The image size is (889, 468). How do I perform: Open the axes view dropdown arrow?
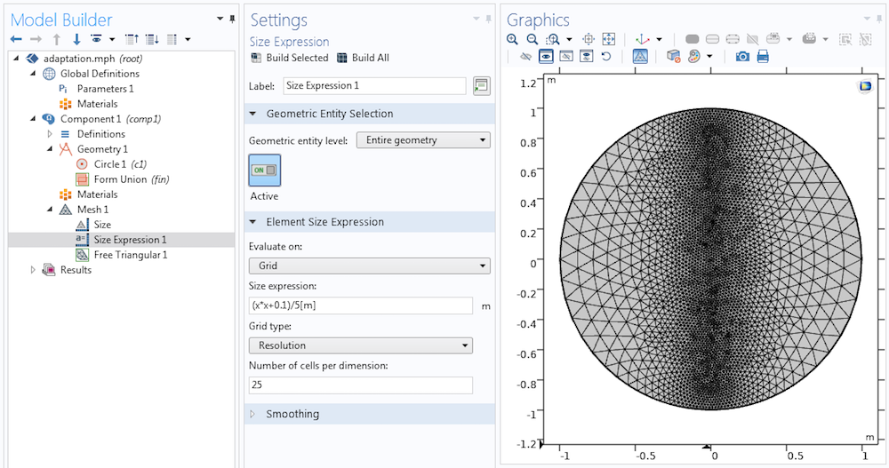point(659,40)
